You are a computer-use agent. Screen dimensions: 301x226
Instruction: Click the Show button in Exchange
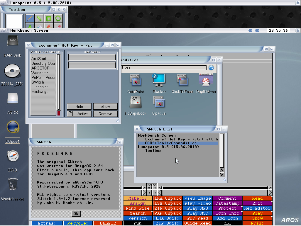click(x=105, y=106)
